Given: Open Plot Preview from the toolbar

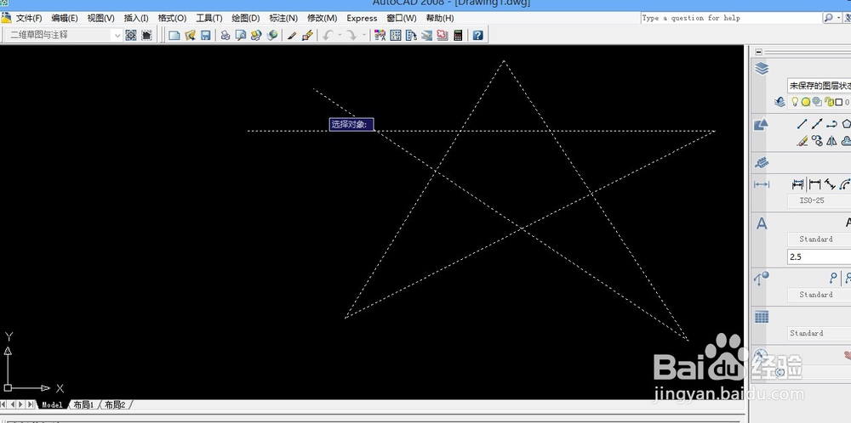Looking at the screenshot, I should pyautogui.click(x=241, y=35).
